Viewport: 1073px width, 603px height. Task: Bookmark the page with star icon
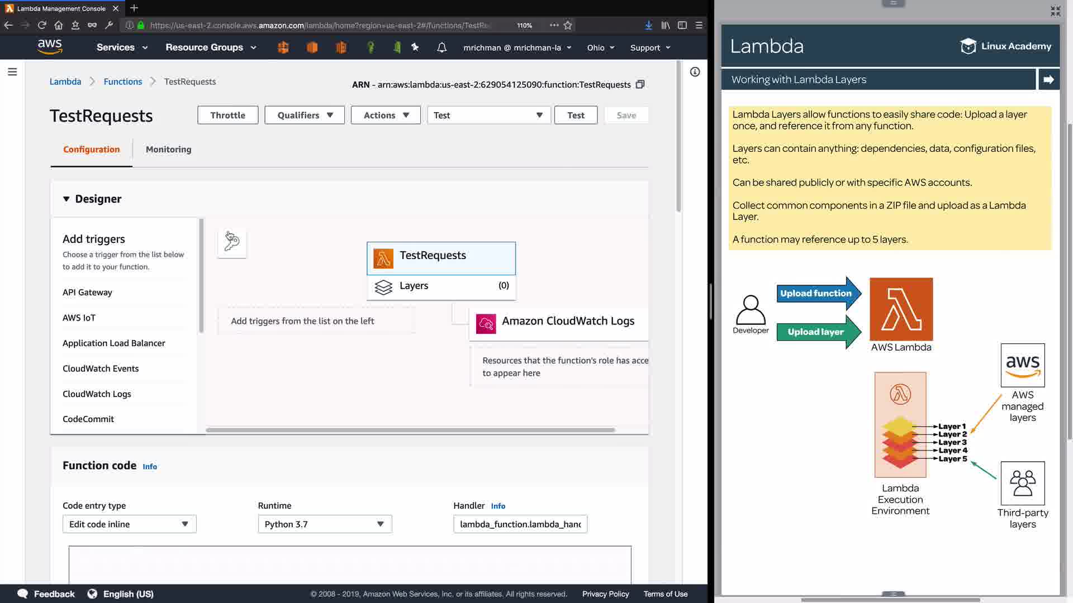pos(568,25)
